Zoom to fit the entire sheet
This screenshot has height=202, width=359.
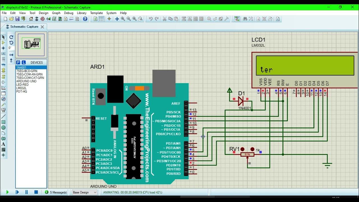pyautogui.click(x=135, y=19)
